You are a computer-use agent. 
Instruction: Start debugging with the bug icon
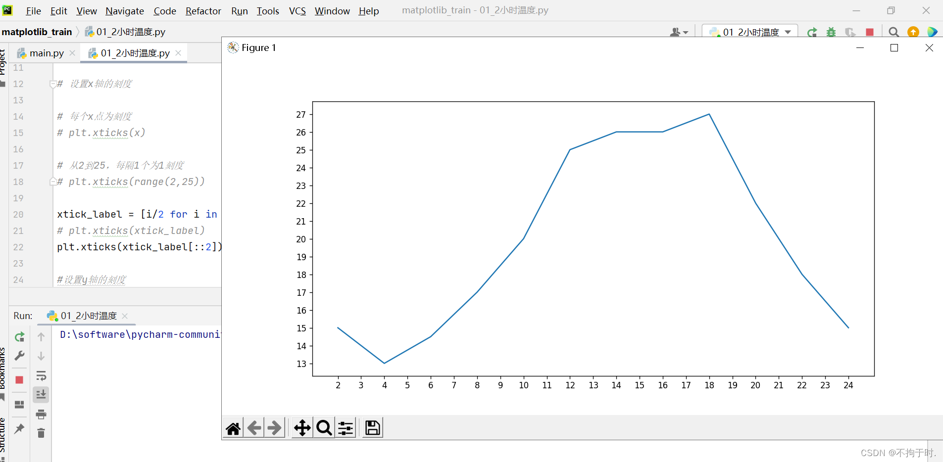point(831,32)
